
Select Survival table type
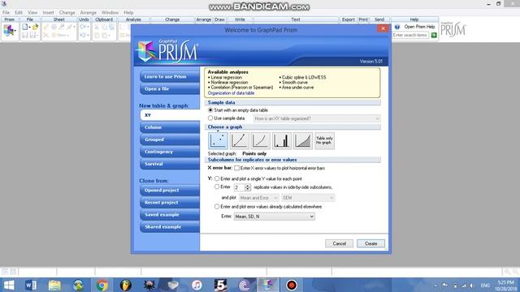click(170, 164)
